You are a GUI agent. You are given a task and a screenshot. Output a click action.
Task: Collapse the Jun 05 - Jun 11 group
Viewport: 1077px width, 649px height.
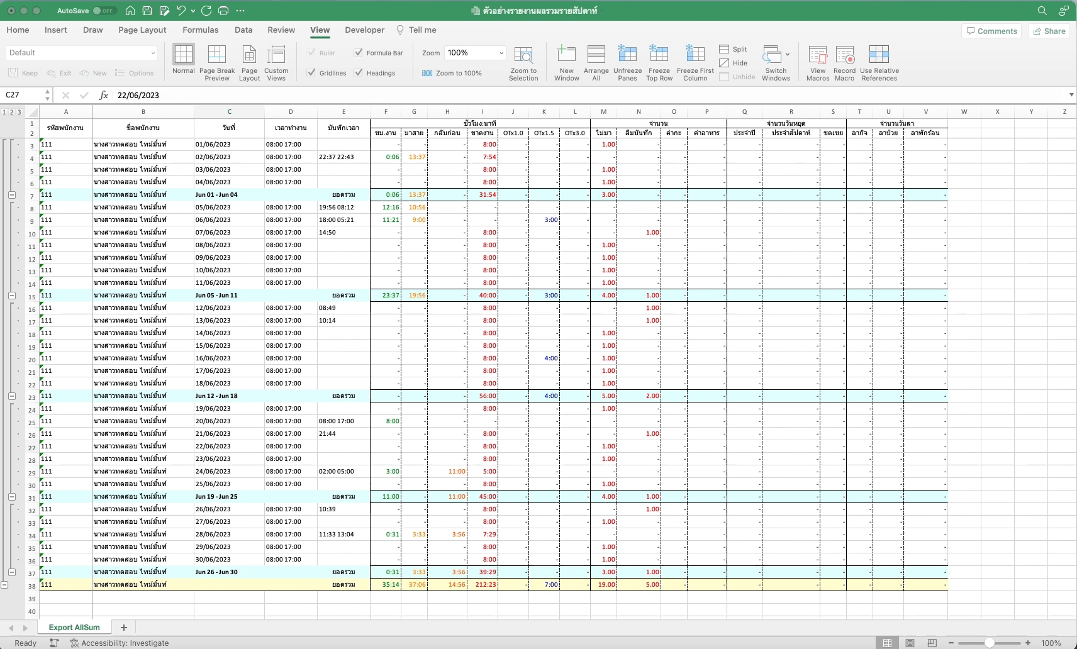(11, 296)
